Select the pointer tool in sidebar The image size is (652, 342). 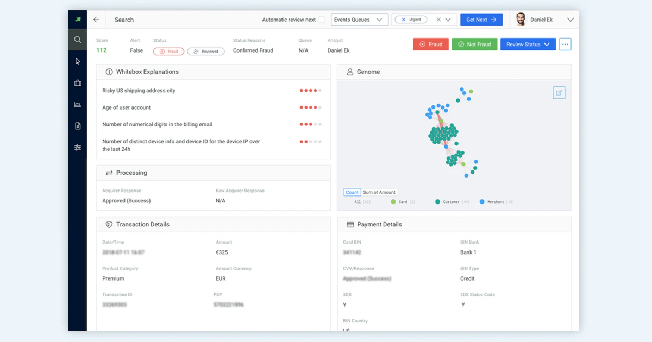point(77,61)
